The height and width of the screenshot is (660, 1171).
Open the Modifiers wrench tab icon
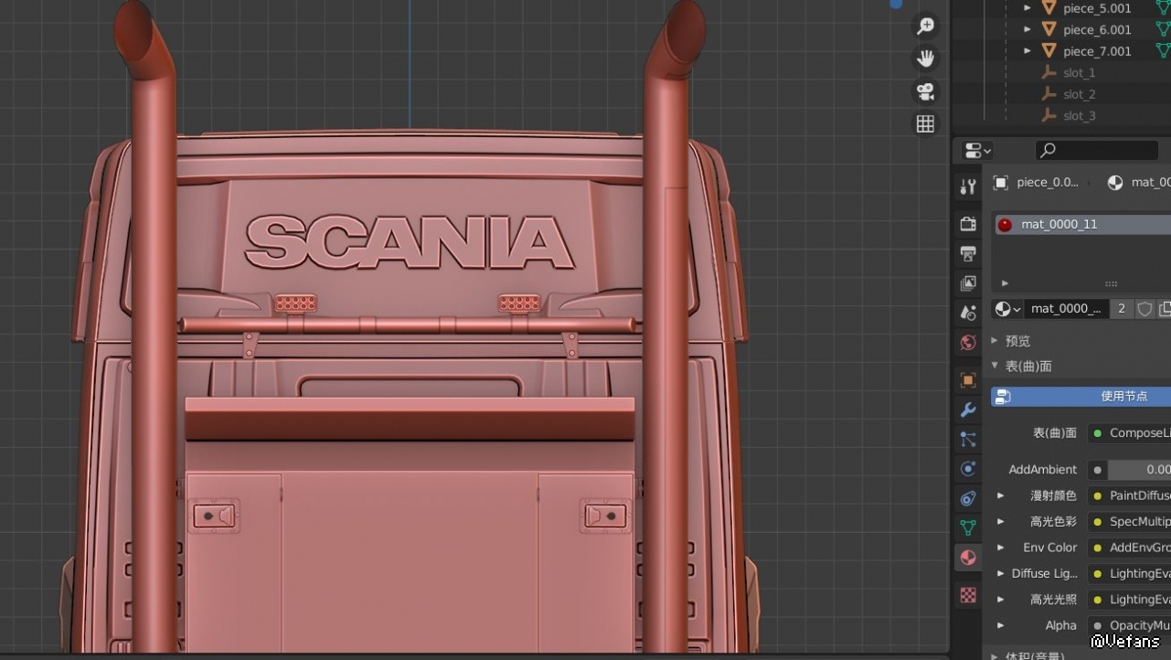click(968, 410)
